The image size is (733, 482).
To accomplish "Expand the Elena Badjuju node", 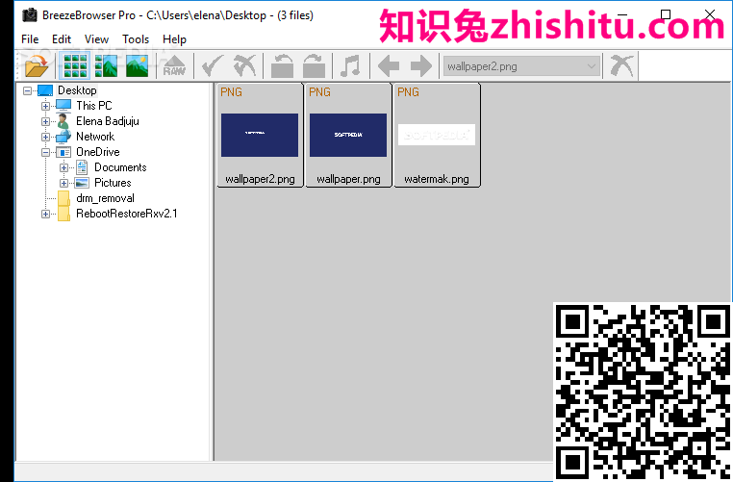I will click(x=45, y=121).
